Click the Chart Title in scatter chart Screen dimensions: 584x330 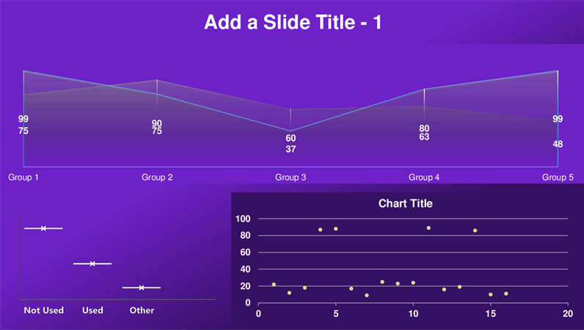[x=405, y=203]
